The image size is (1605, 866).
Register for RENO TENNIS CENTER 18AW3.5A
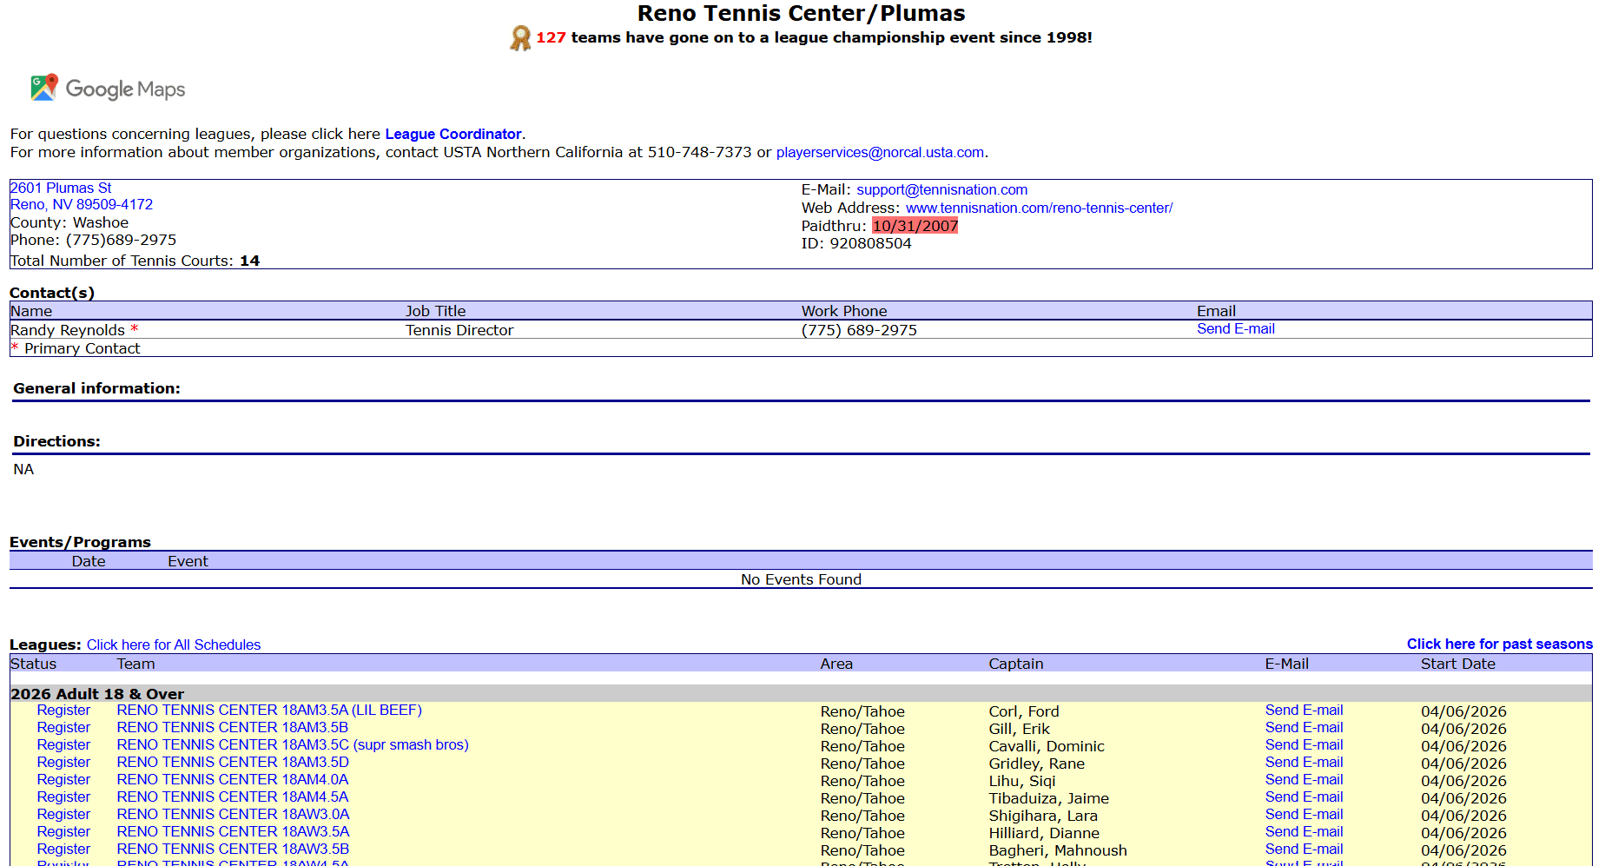63,831
